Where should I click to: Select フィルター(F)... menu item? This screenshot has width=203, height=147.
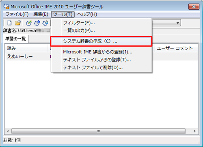(101, 23)
